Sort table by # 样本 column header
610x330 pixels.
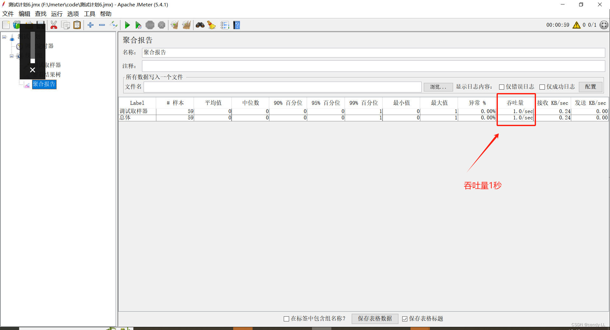point(175,103)
